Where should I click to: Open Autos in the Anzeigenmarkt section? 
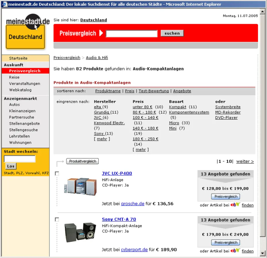[14, 104]
